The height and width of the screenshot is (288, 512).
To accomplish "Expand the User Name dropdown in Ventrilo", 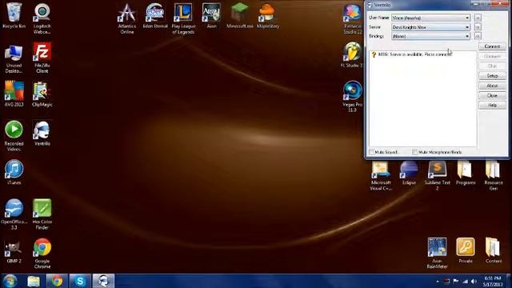I will tap(467, 18).
